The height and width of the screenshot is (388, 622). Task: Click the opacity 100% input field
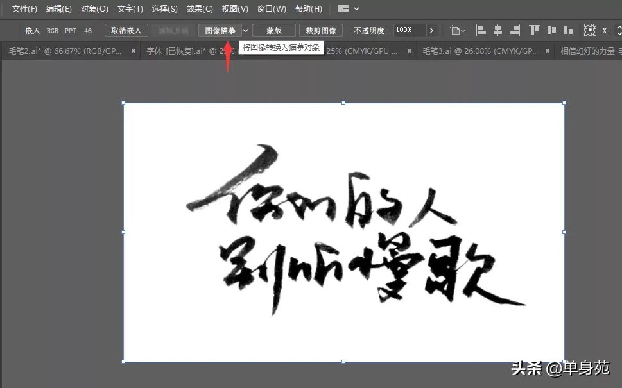[x=410, y=30]
